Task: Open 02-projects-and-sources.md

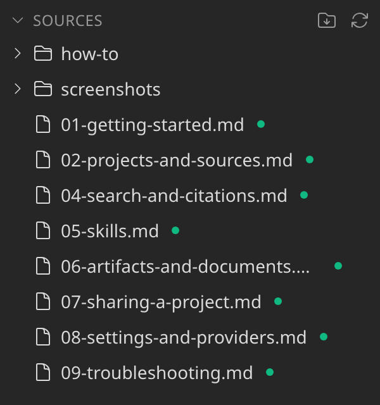Action: point(177,160)
